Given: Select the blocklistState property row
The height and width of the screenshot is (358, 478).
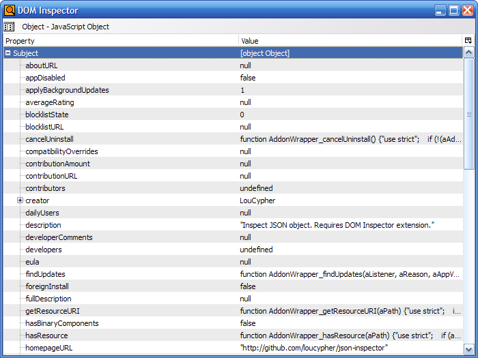Looking at the screenshot, I should coord(234,115).
